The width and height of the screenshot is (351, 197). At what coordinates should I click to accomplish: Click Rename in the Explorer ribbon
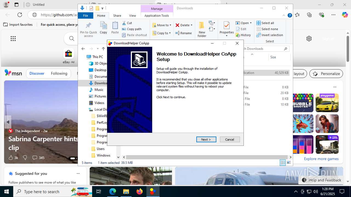pos(183,33)
